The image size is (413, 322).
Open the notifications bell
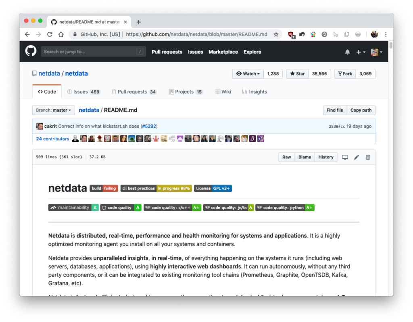(x=347, y=52)
